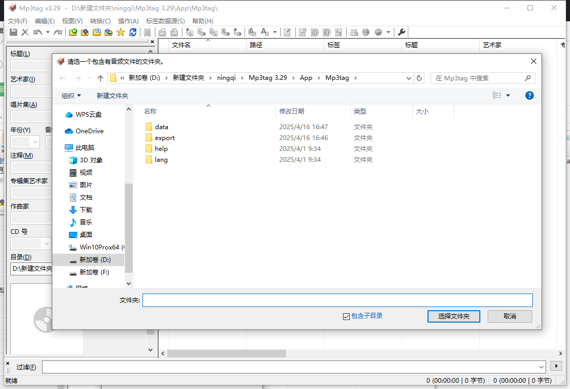Open the Undo history dropdown arrow

[48, 32]
